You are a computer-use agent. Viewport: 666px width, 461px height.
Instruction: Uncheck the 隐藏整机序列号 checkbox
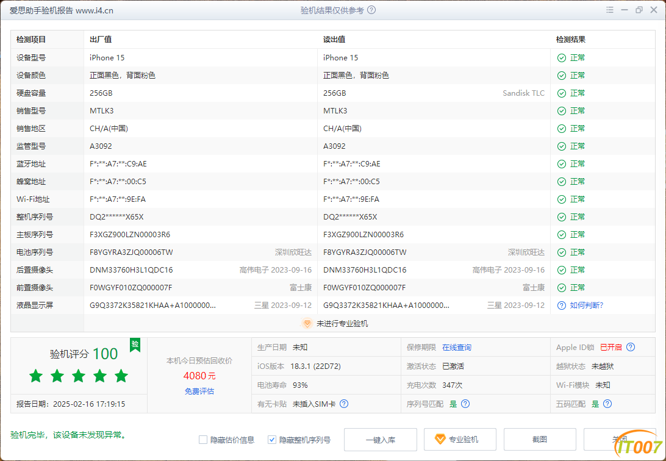[272, 440]
